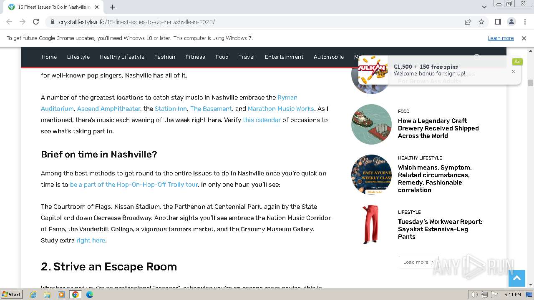Screen dimensions: 534x300
Task: Go to the Healthy Lifestyle menu
Action: pyautogui.click(x=122, y=57)
